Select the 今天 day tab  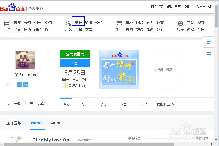click(x=66, y=105)
